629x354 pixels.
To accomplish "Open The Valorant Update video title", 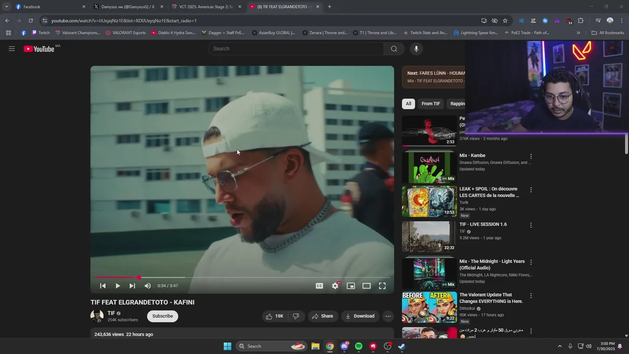I will tap(491, 298).
